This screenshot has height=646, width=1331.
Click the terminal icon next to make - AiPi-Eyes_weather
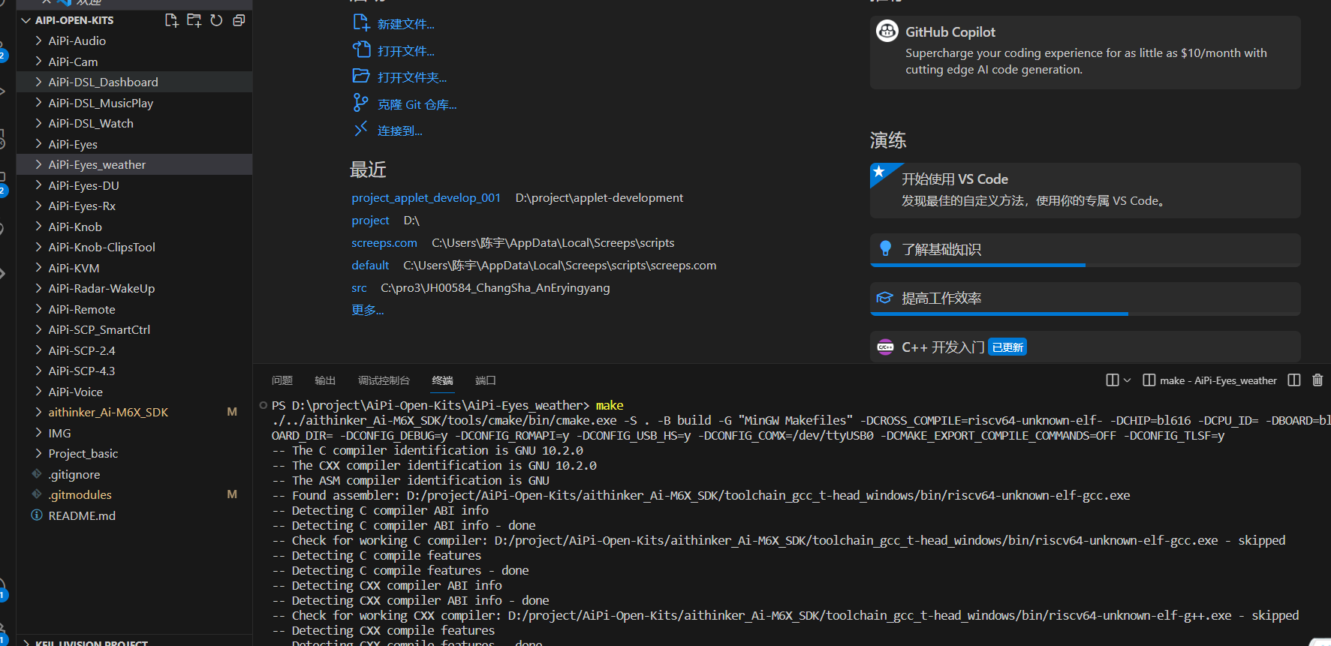[x=1149, y=380]
